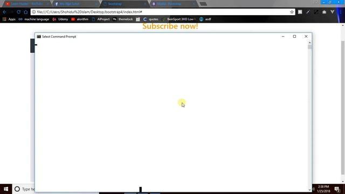Open the taskbar clock and date
The image size is (345, 194).
click(323, 189)
